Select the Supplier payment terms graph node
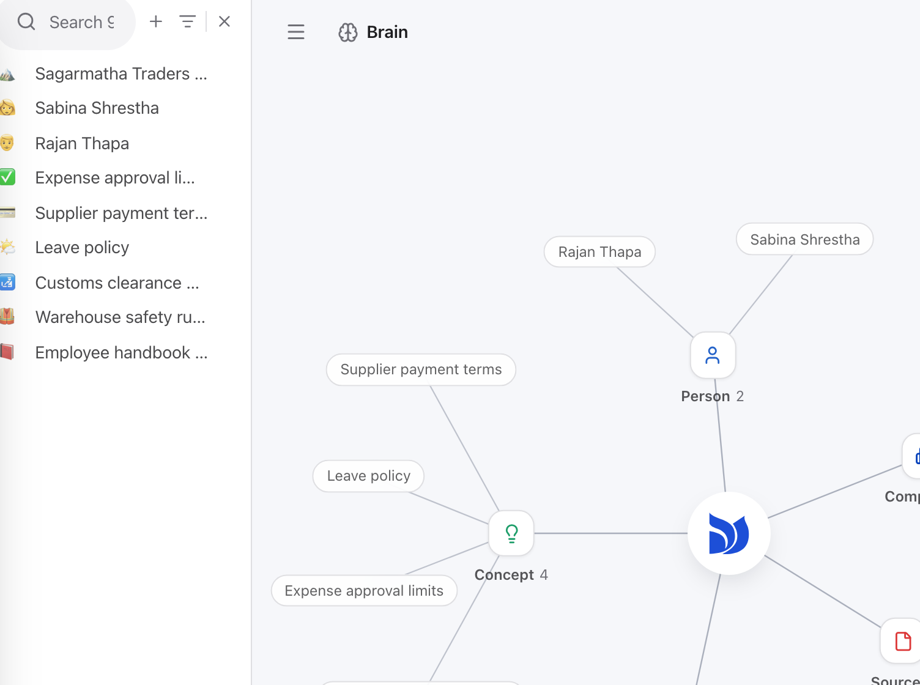Viewport: 920px width, 685px height. click(421, 369)
